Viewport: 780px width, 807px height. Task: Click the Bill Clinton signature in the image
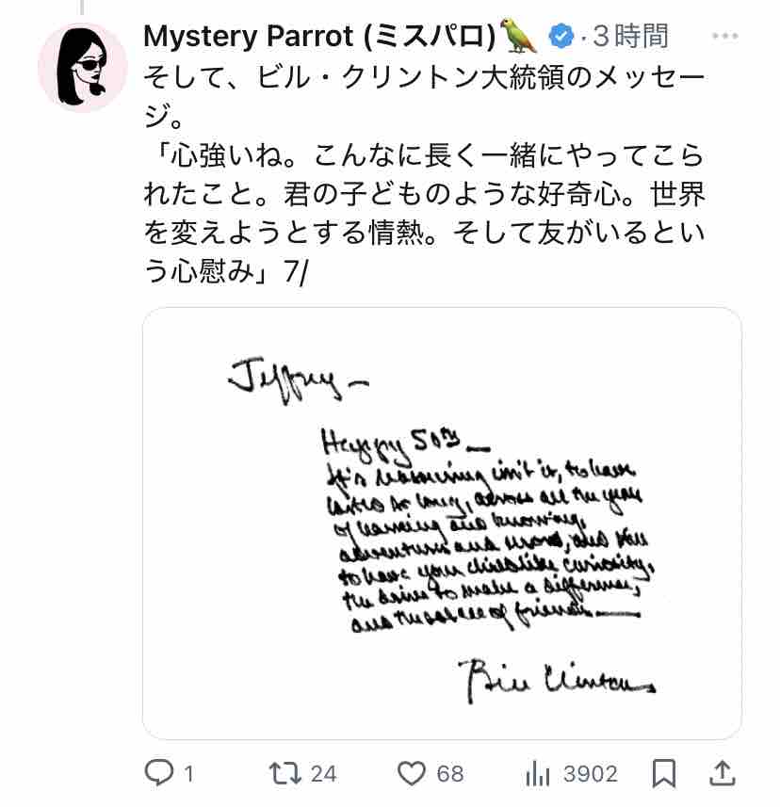558,681
